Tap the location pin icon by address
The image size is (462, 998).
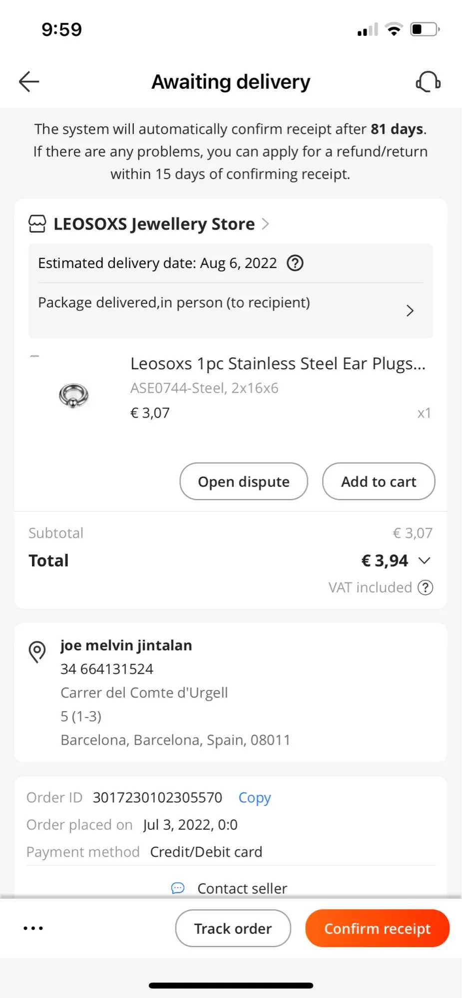tap(37, 652)
